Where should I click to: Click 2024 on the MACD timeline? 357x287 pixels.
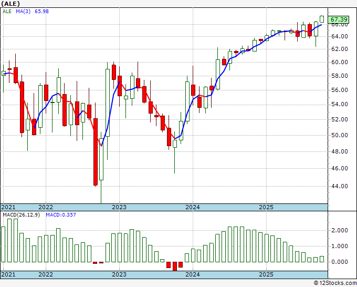coord(193,274)
